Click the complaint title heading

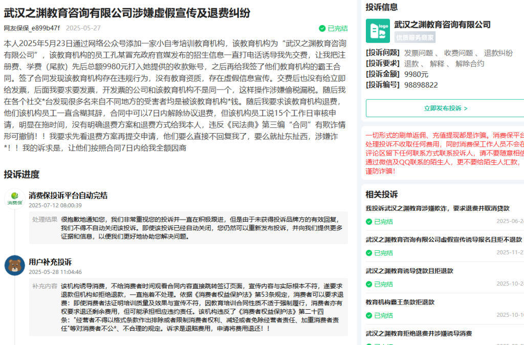(127, 13)
